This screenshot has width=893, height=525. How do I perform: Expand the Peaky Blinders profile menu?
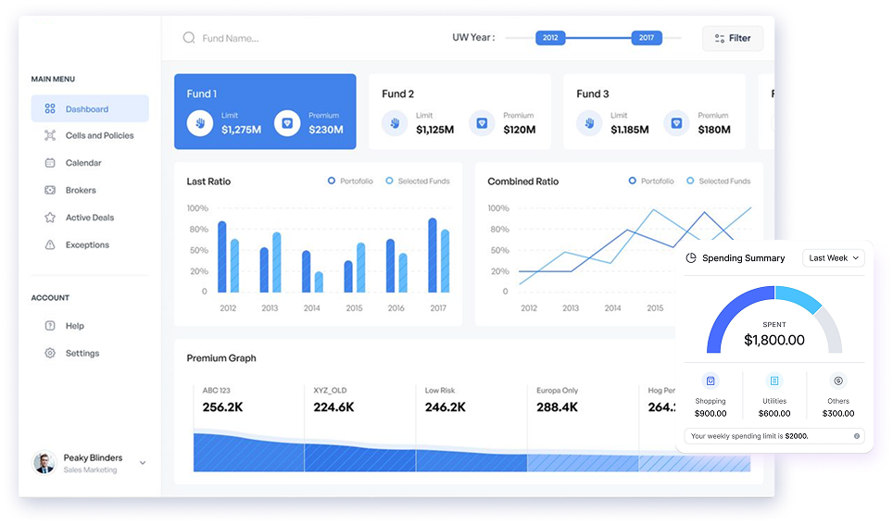[143, 462]
